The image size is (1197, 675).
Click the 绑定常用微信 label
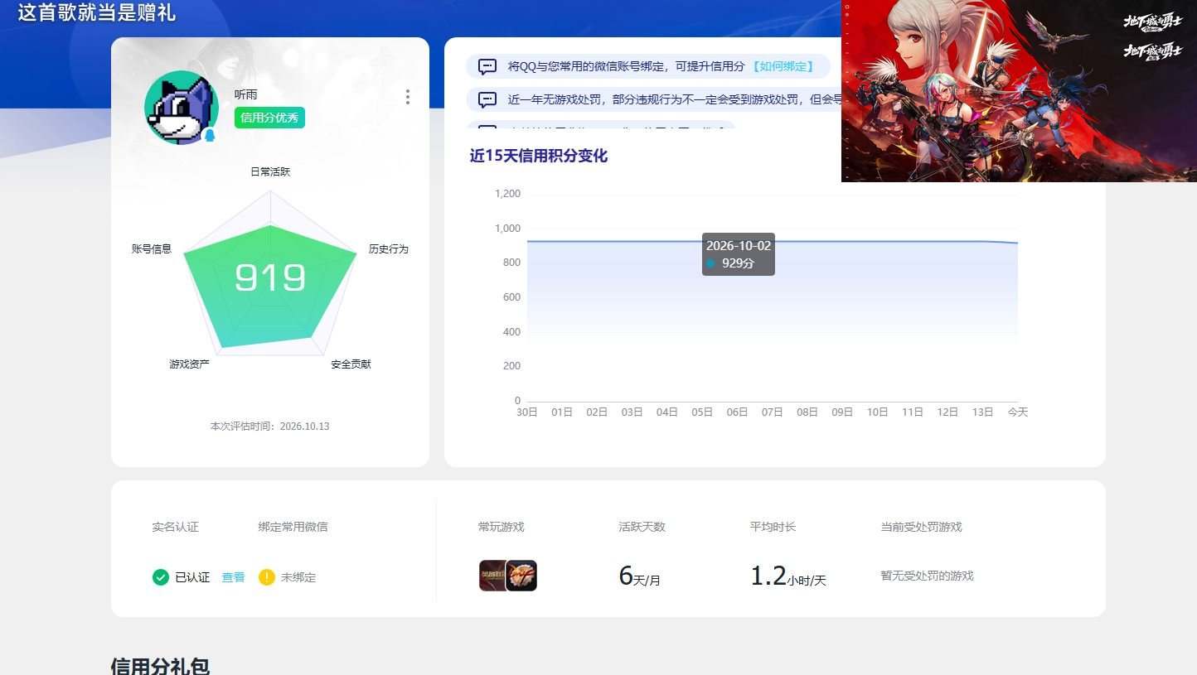(x=293, y=527)
